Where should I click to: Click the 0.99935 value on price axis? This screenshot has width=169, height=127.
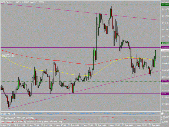[x=165, y=84]
